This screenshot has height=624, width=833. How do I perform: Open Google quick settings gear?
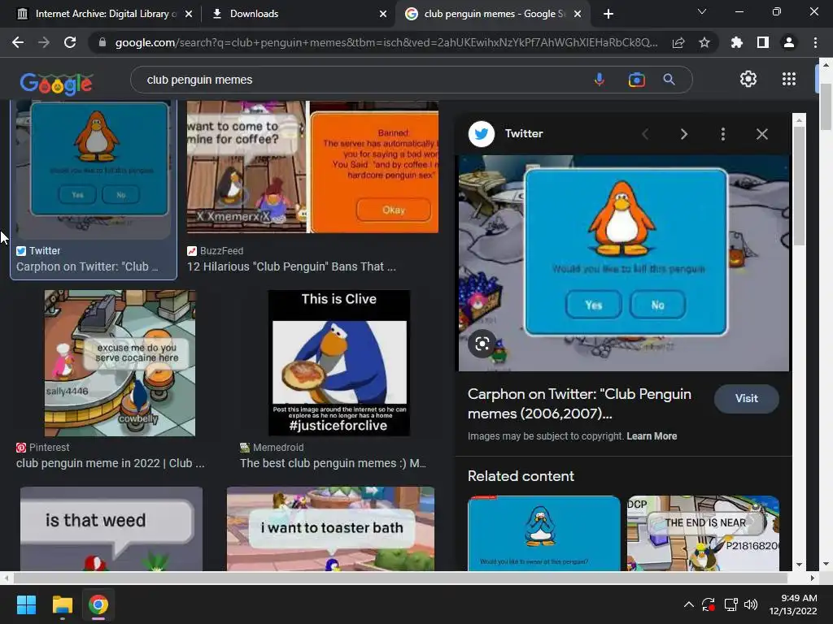coord(748,79)
